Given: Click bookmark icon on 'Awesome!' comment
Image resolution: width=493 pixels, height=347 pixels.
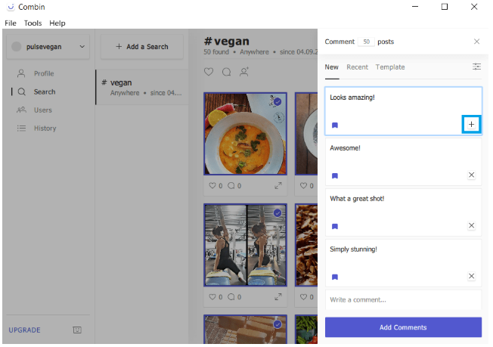Looking at the screenshot, I should click(335, 175).
